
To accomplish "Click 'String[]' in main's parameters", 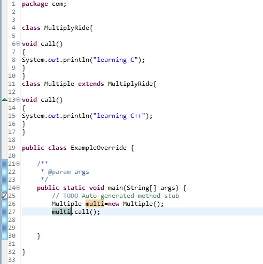I will point(142,188).
